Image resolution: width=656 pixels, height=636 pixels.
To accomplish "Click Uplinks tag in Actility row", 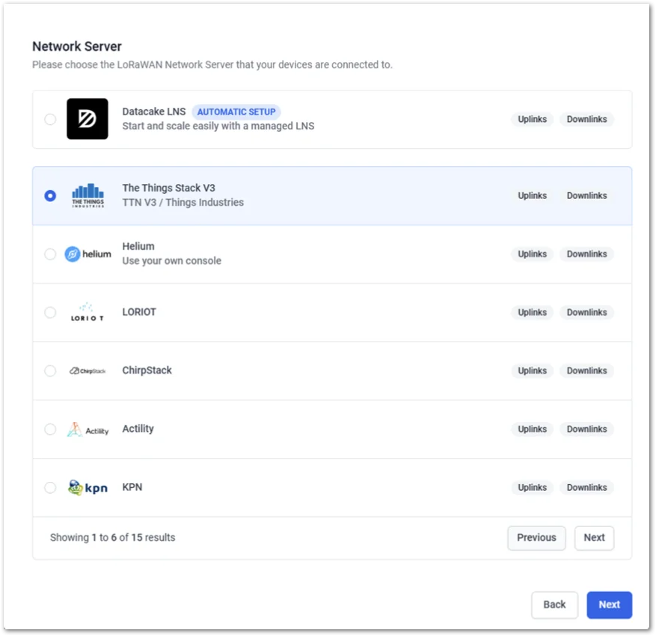I will pos(532,429).
